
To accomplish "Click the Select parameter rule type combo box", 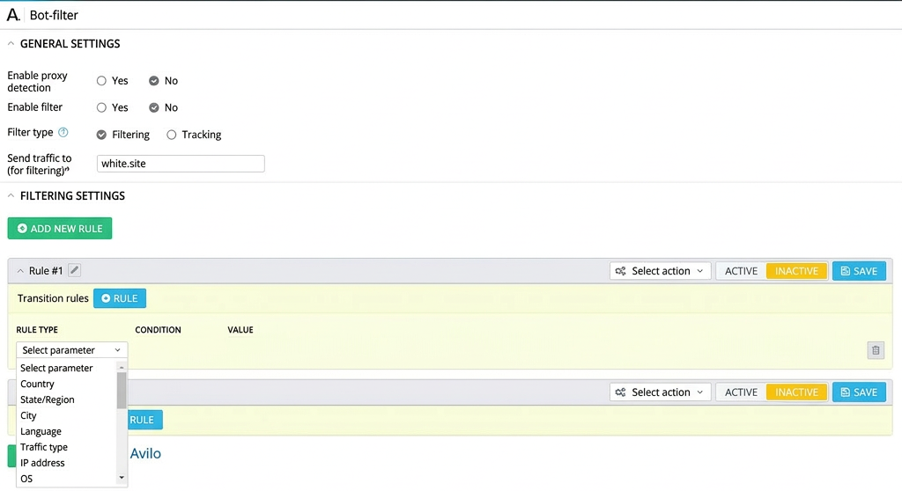I will (72, 350).
